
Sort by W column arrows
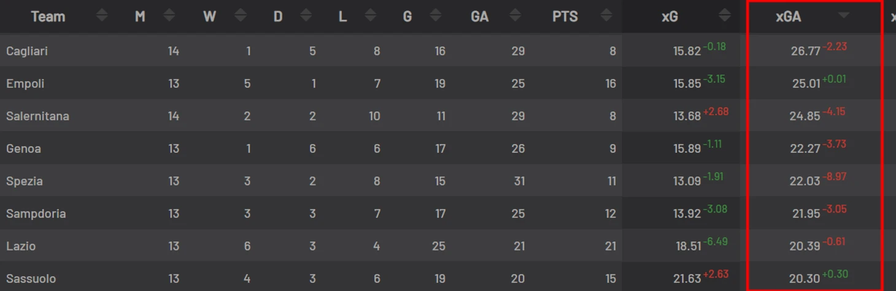click(x=241, y=16)
